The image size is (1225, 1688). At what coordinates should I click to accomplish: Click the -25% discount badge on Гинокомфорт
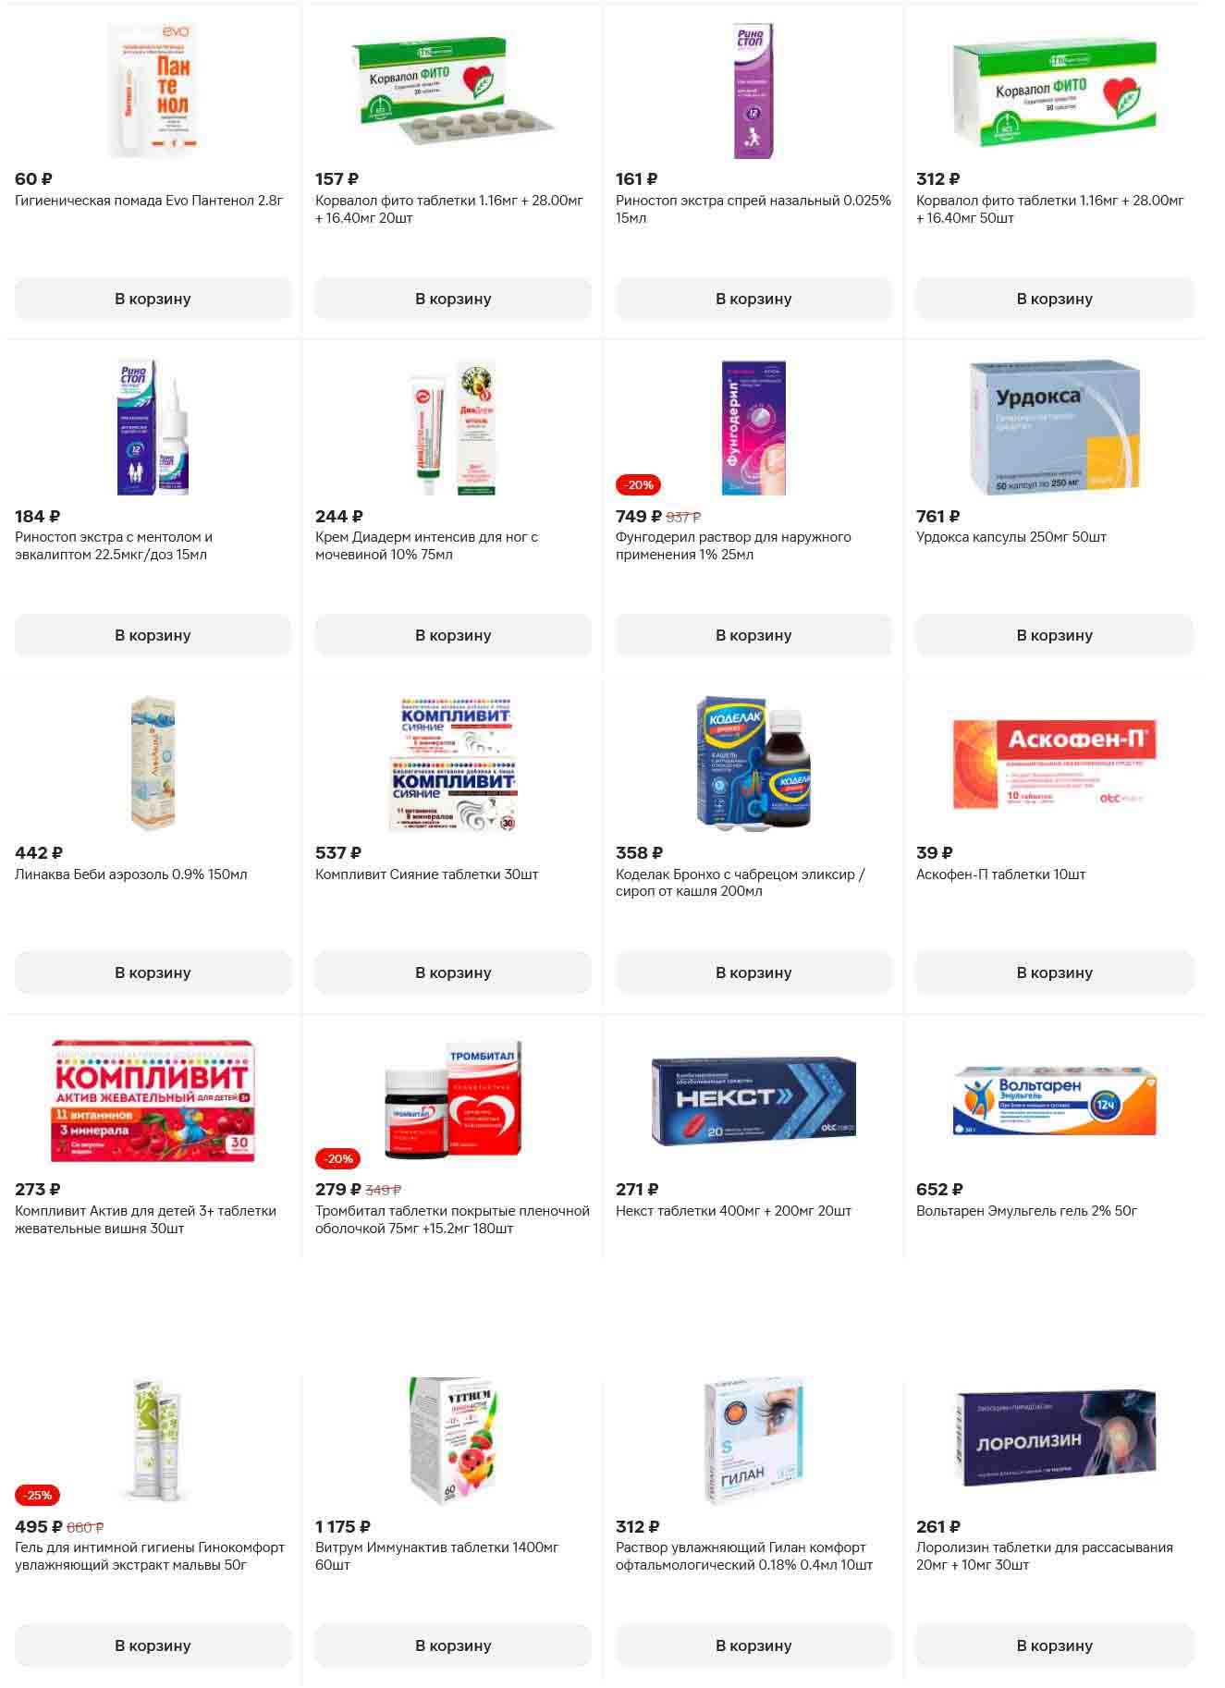coord(38,1495)
